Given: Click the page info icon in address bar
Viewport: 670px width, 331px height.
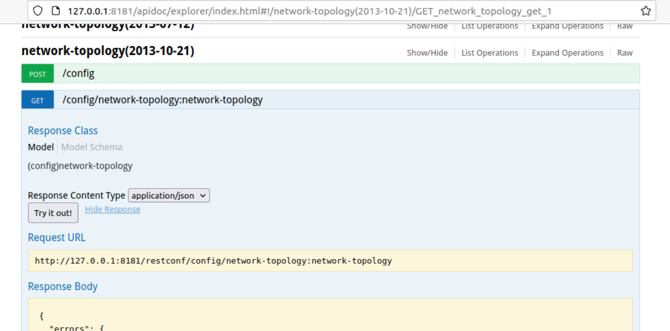Looking at the screenshot, I should tap(56, 11).
